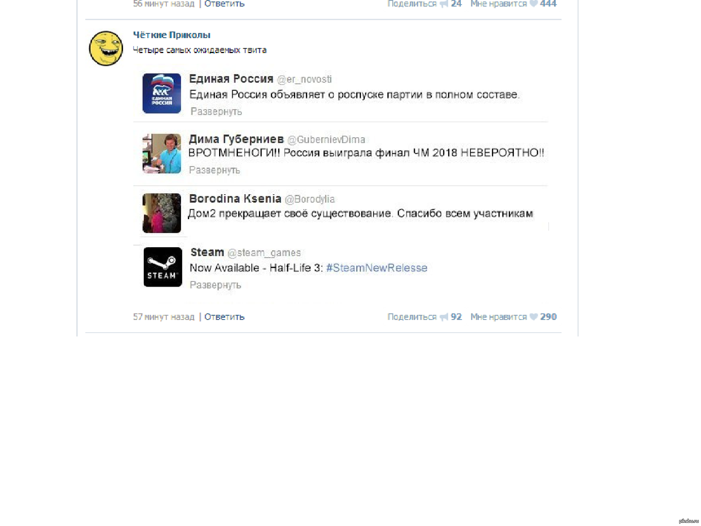Image resolution: width=701 pixels, height=526 pixels.
Task: Click the 57 минут назад timestamp
Action: pos(163,317)
